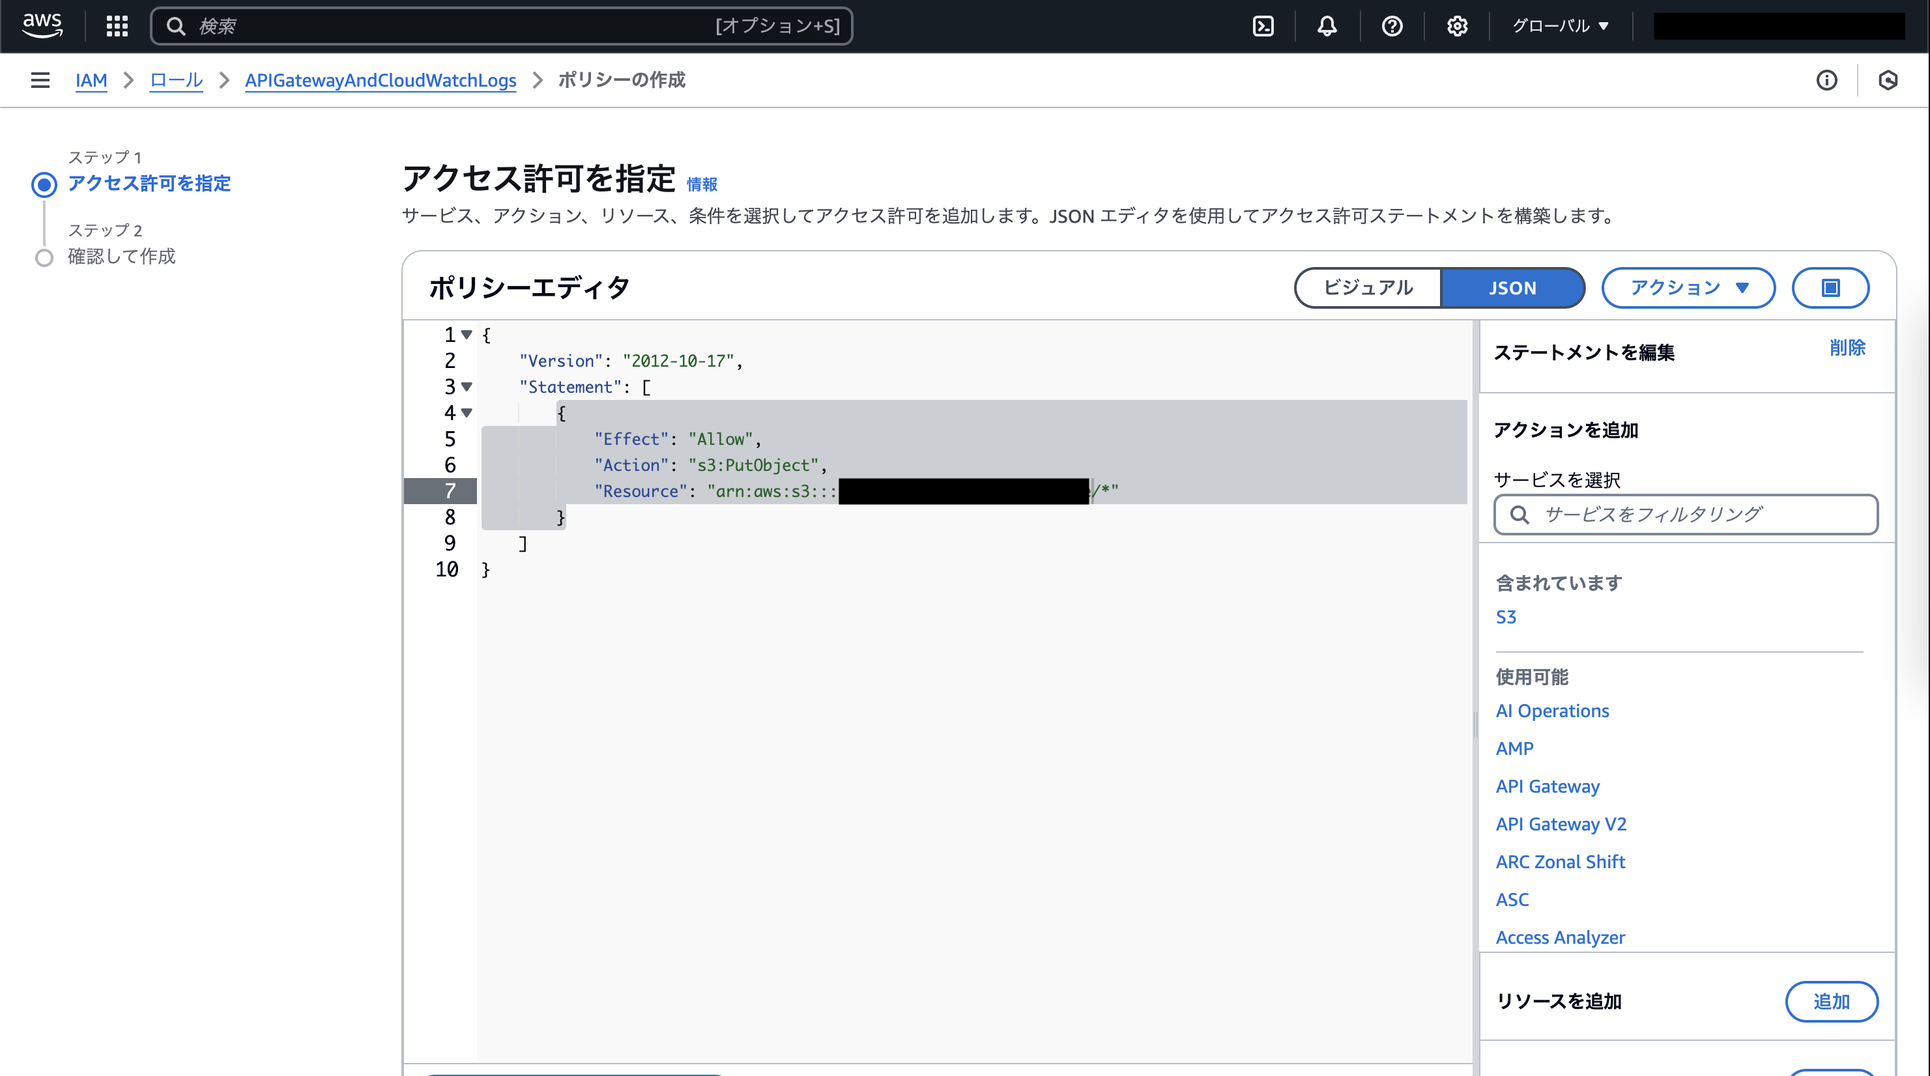Select the Access Analyzer service

pos(1561,937)
